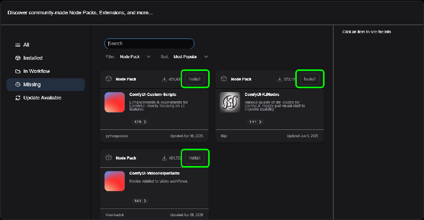Open the Sort Most Popular dropdown
Screen dimensions: 424x220
click(190, 57)
